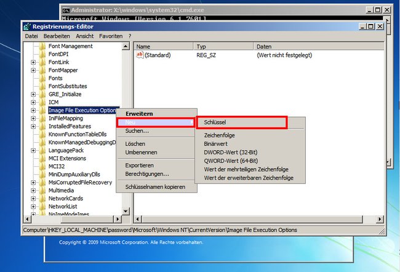Choose Exportieren from the context menu

click(156, 166)
